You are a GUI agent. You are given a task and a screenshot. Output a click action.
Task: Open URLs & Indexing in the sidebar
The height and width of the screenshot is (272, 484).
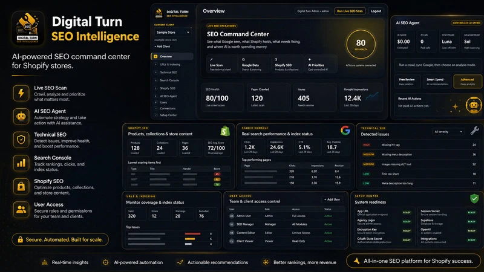(172, 65)
